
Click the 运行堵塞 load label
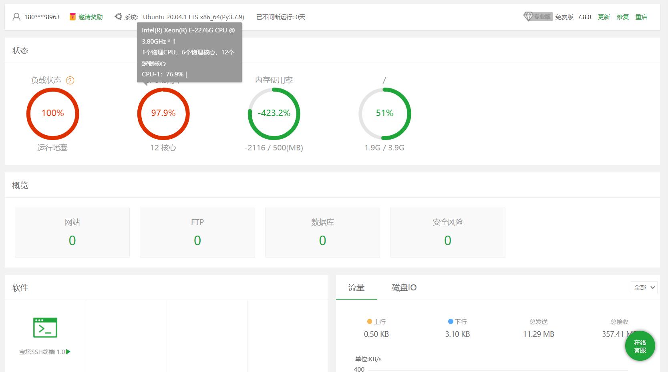[x=52, y=148]
